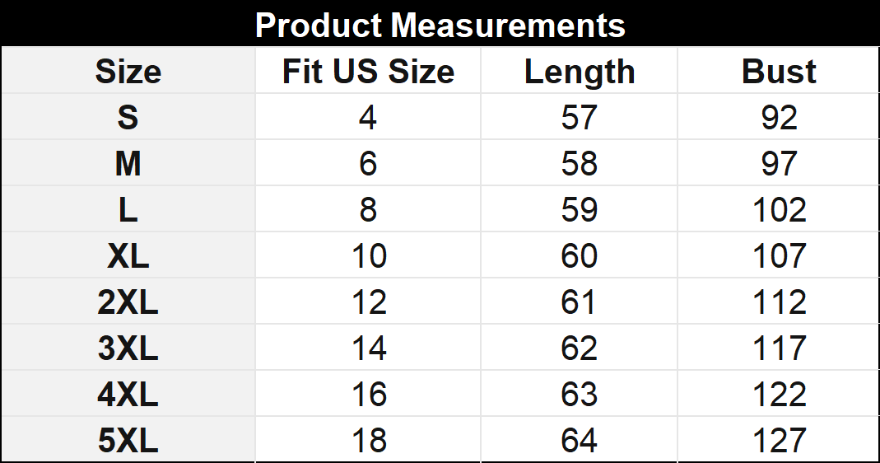This screenshot has width=880, height=463.
Task: Click the 3XL size row label
Action: pos(128,348)
